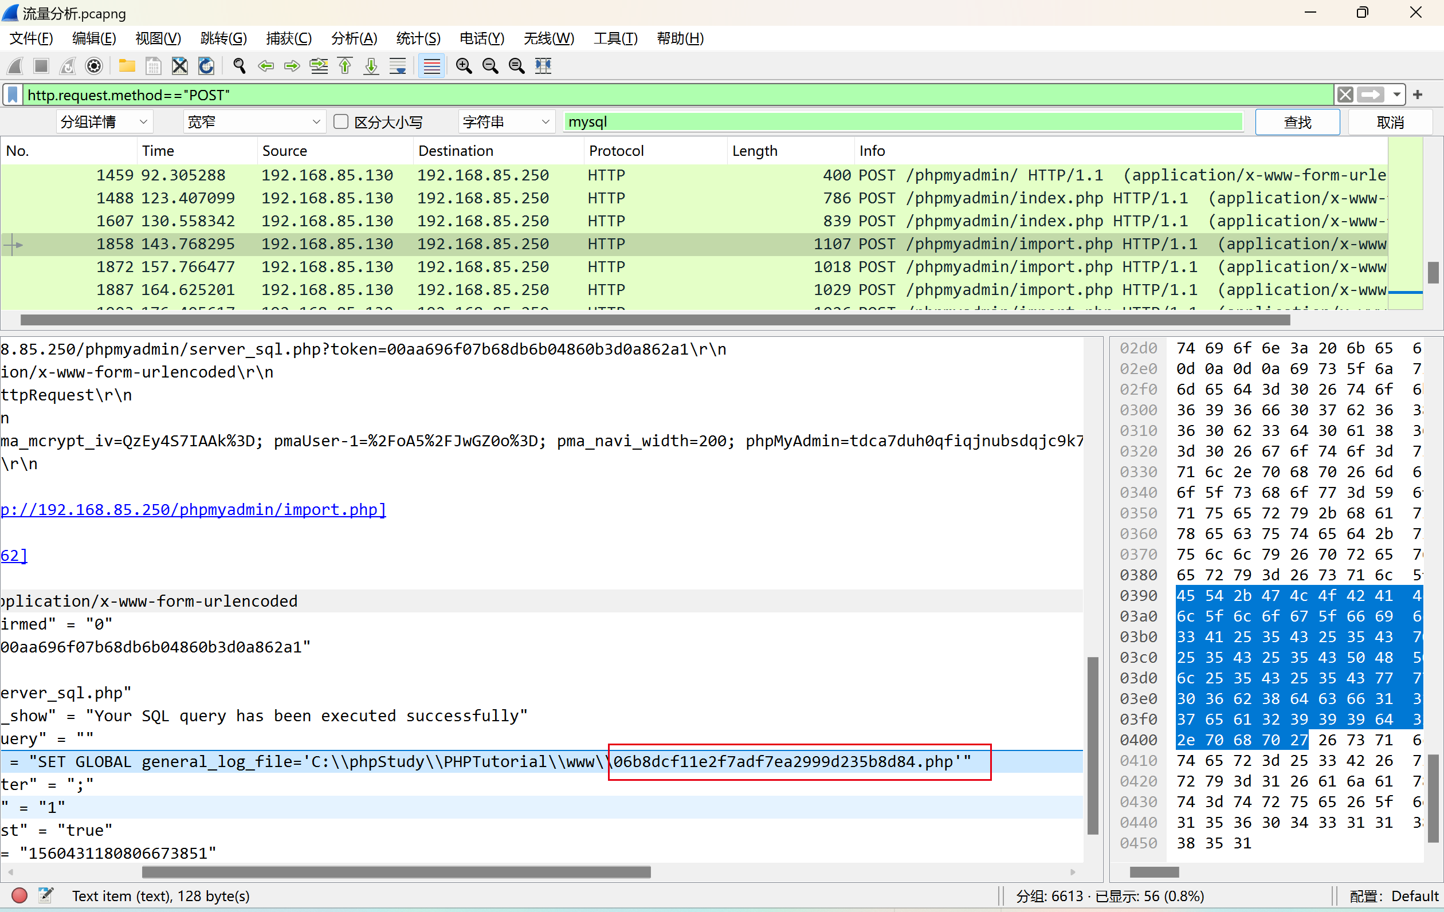Click the 配置: Default profile label
This screenshot has height=912, width=1444.
pos(1394,895)
